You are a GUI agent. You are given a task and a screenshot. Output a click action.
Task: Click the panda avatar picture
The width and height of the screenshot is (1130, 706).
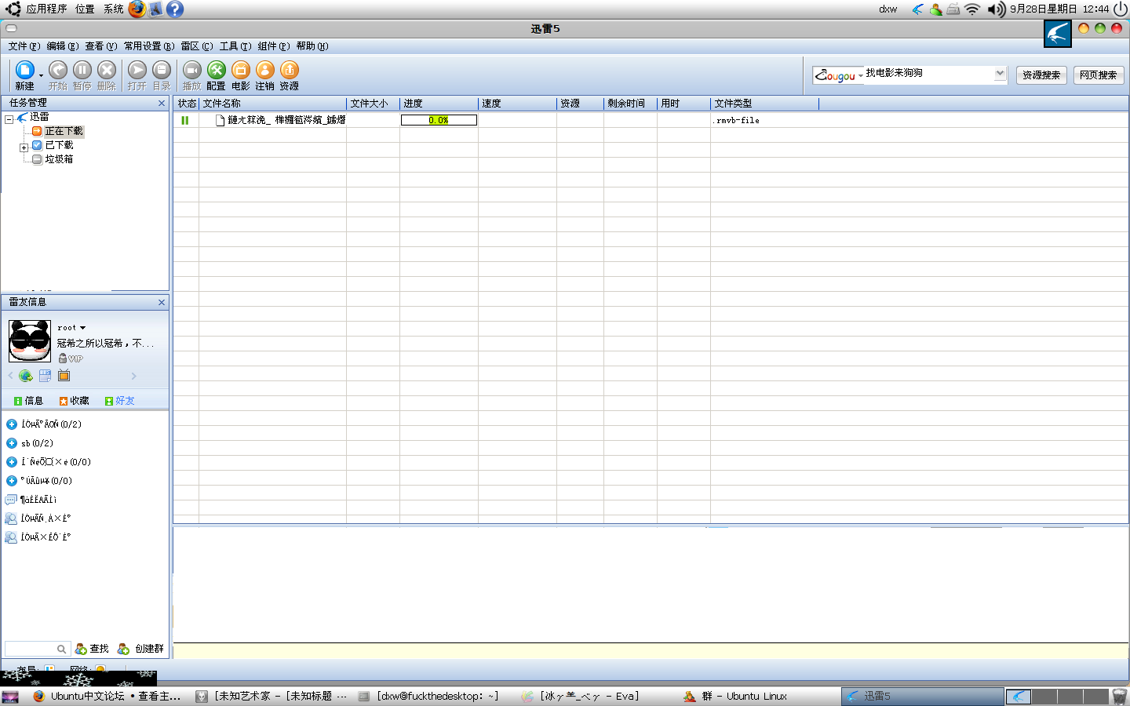(x=30, y=340)
